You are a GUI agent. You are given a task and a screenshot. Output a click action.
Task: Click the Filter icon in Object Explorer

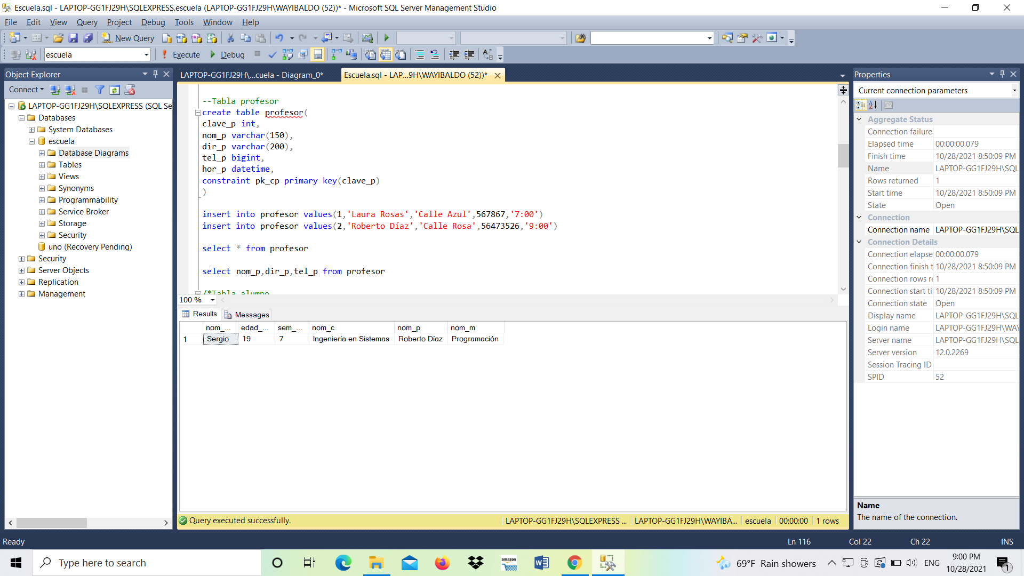[100, 90]
